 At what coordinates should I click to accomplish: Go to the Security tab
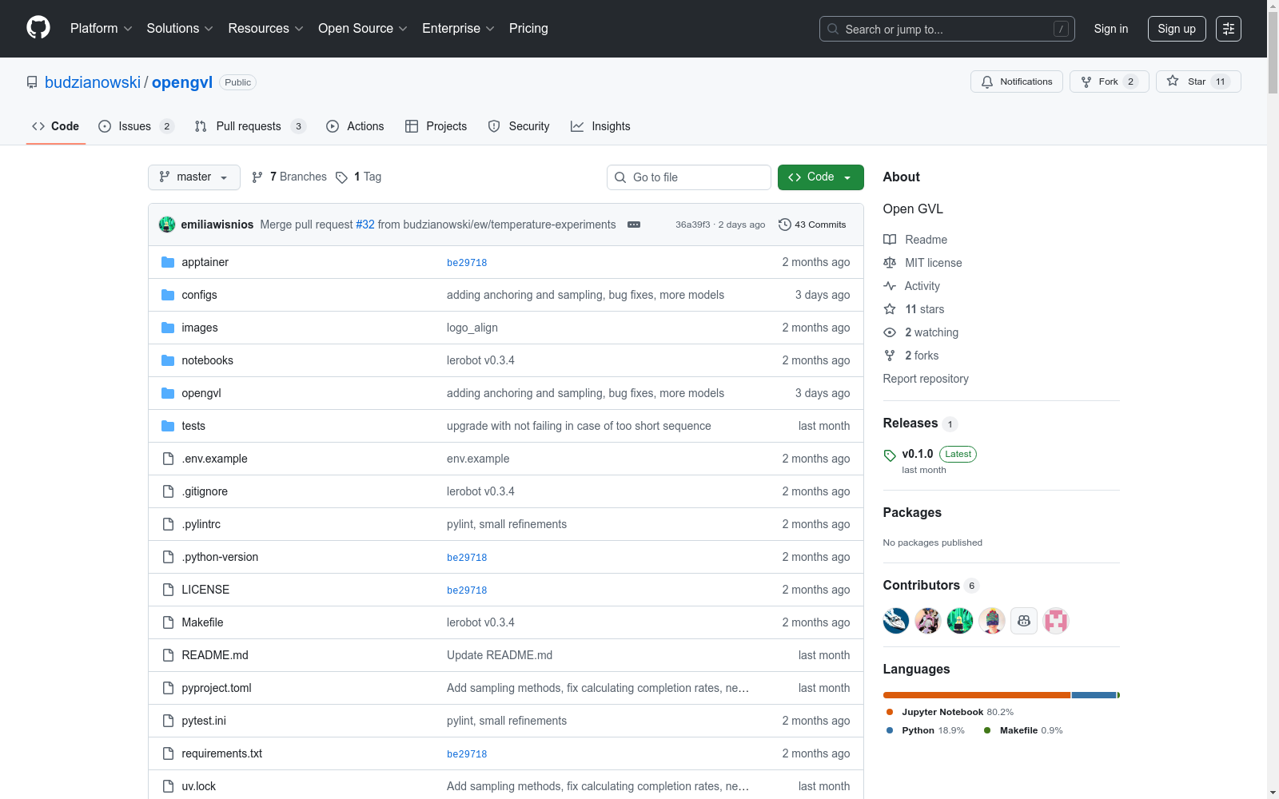(519, 126)
